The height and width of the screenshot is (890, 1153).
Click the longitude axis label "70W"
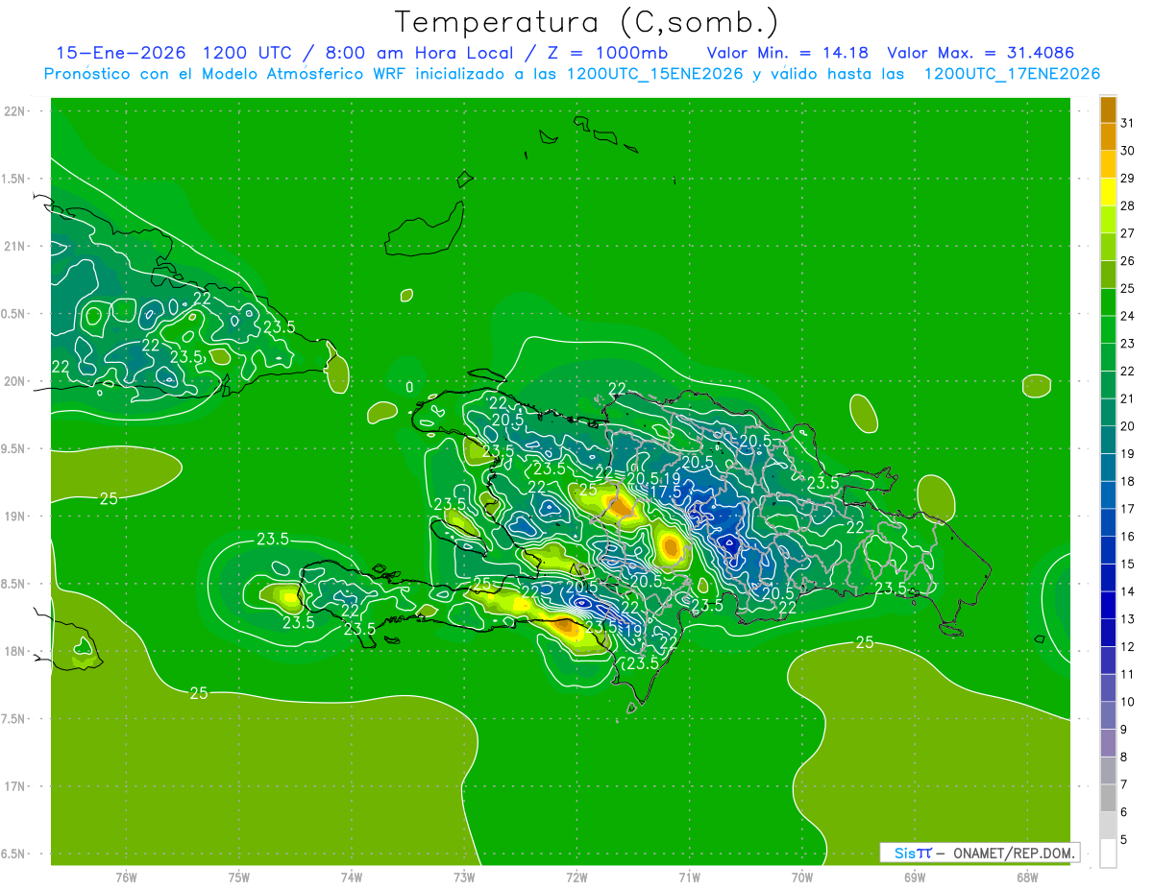coord(802,878)
